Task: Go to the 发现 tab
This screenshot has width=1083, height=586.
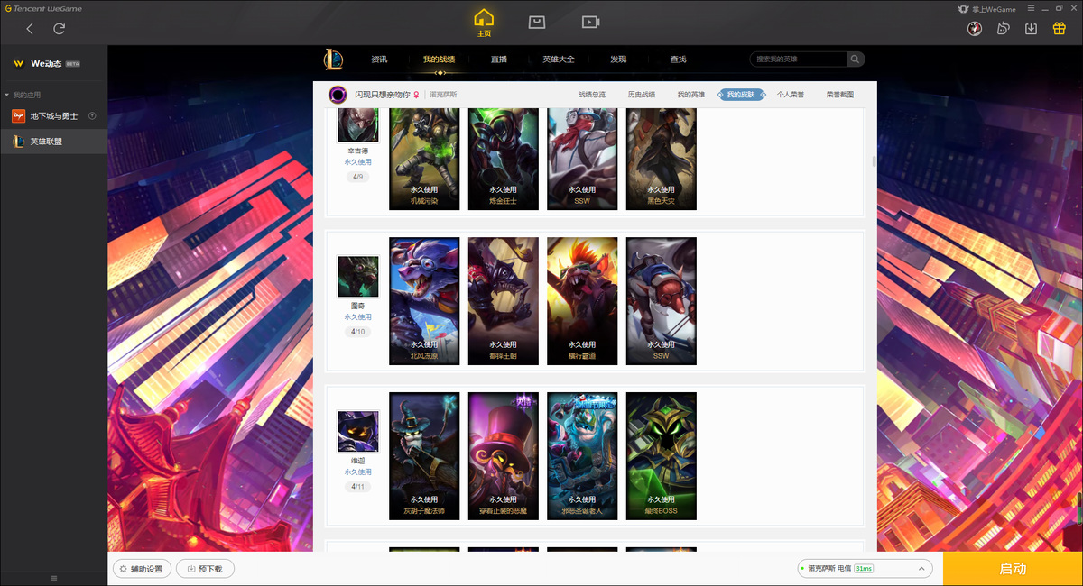Action: coord(618,60)
